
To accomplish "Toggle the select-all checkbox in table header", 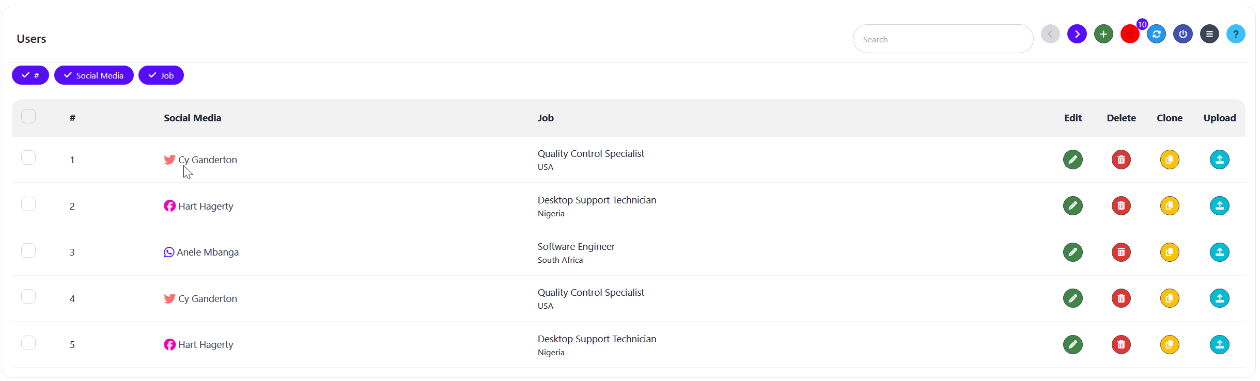I will coord(28,116).
